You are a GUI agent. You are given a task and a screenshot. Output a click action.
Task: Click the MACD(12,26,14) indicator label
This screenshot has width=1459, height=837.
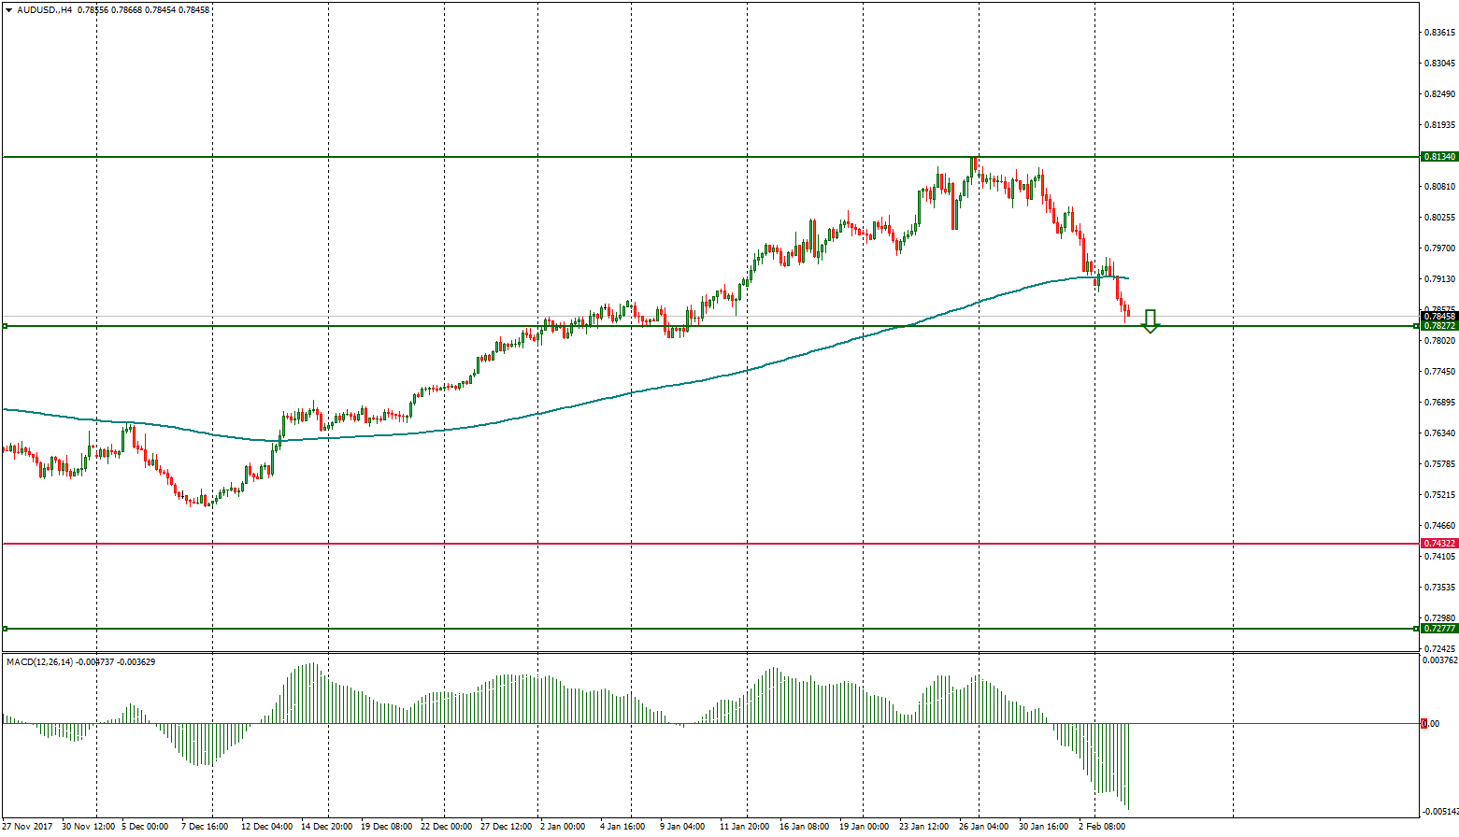(39, 662)
